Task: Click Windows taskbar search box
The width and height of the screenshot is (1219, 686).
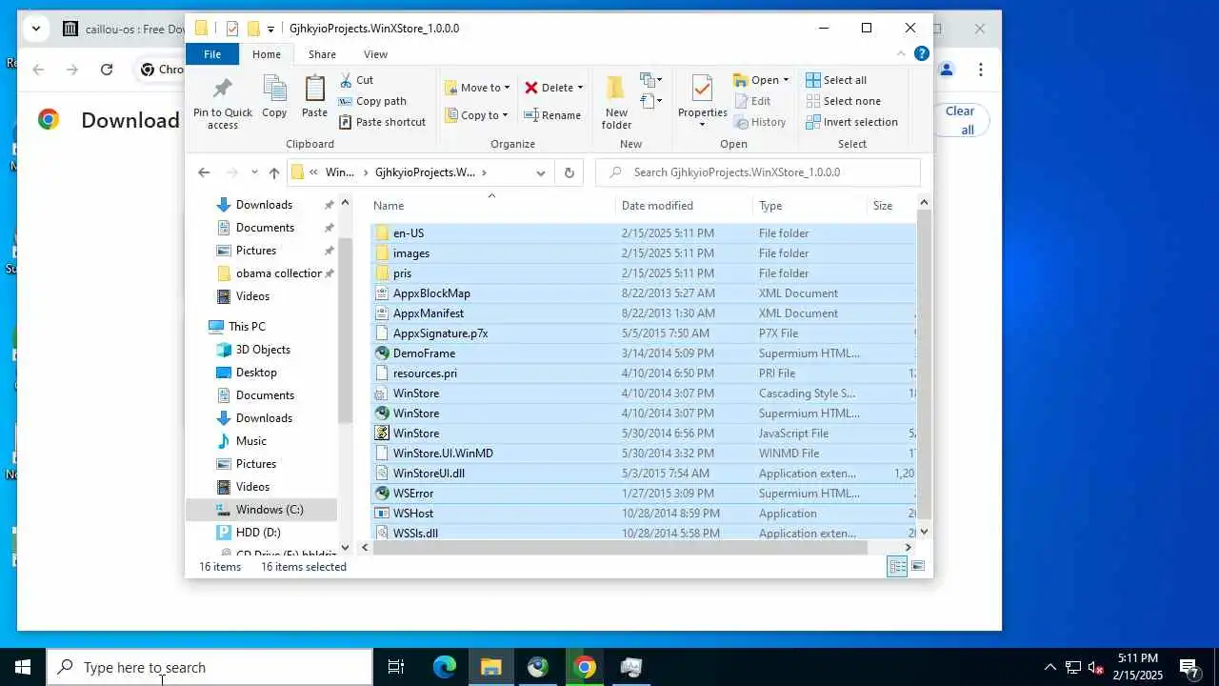Action: (210, 667)
